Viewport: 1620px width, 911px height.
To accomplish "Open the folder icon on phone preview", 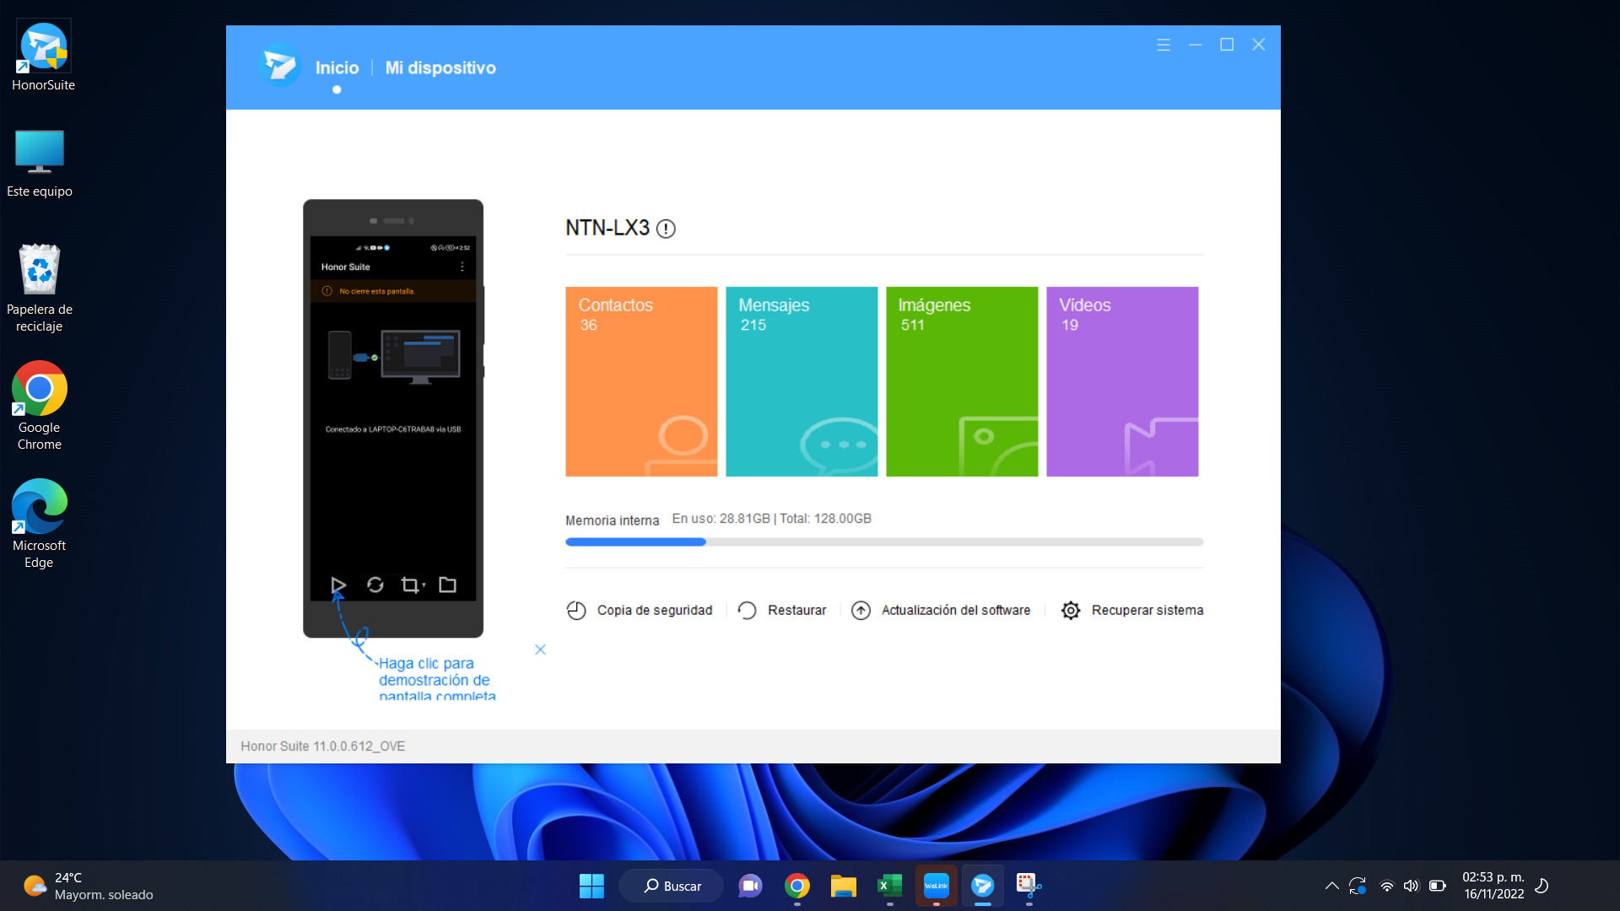I will (x=447, y=585).
